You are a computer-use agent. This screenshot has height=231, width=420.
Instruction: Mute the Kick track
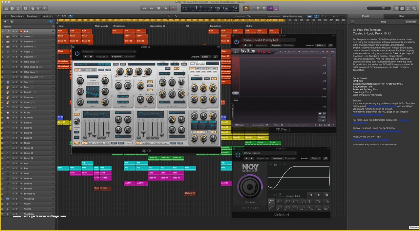13,31
